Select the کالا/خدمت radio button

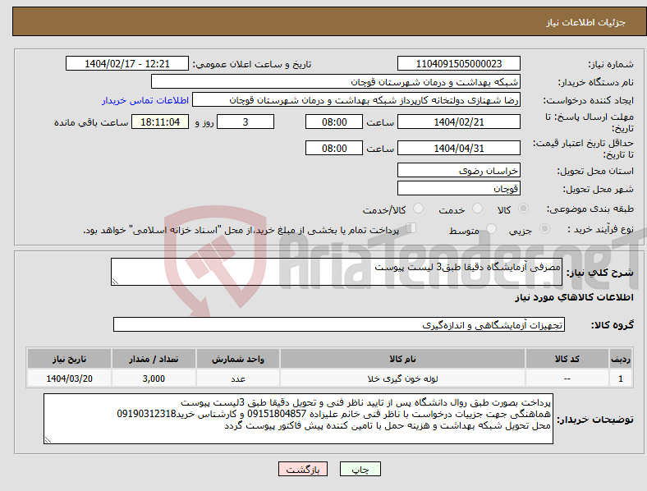click(418, 209)
